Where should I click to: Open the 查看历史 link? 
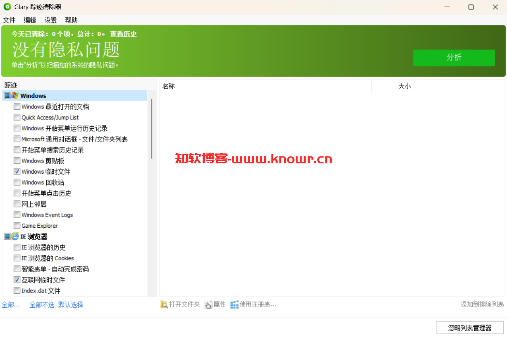123,34
